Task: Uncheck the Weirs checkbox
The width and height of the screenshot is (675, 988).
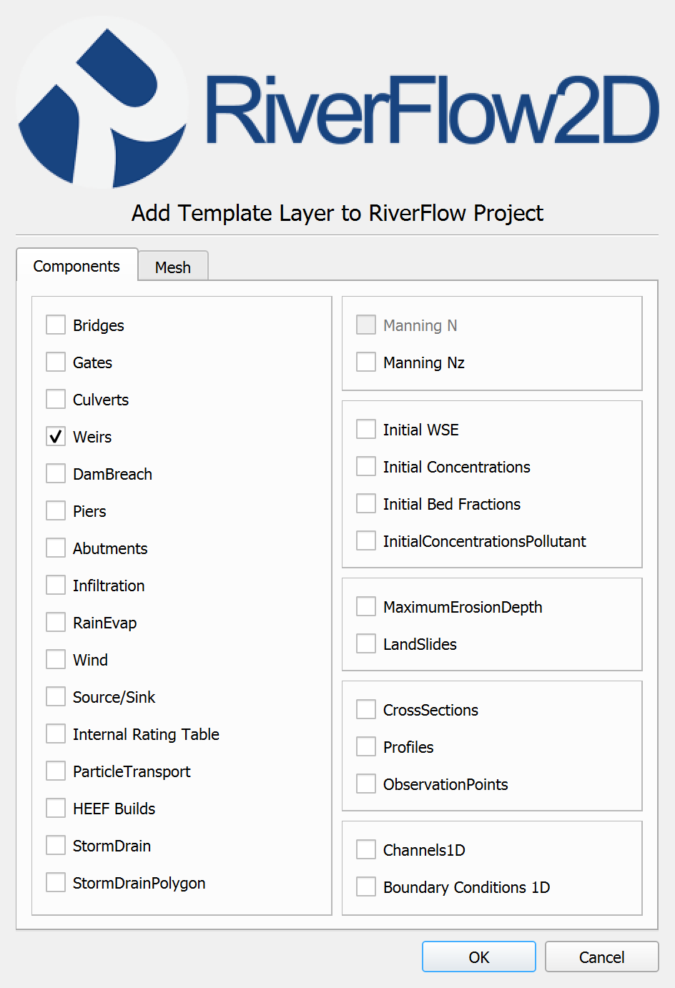Action: [56, 437]
